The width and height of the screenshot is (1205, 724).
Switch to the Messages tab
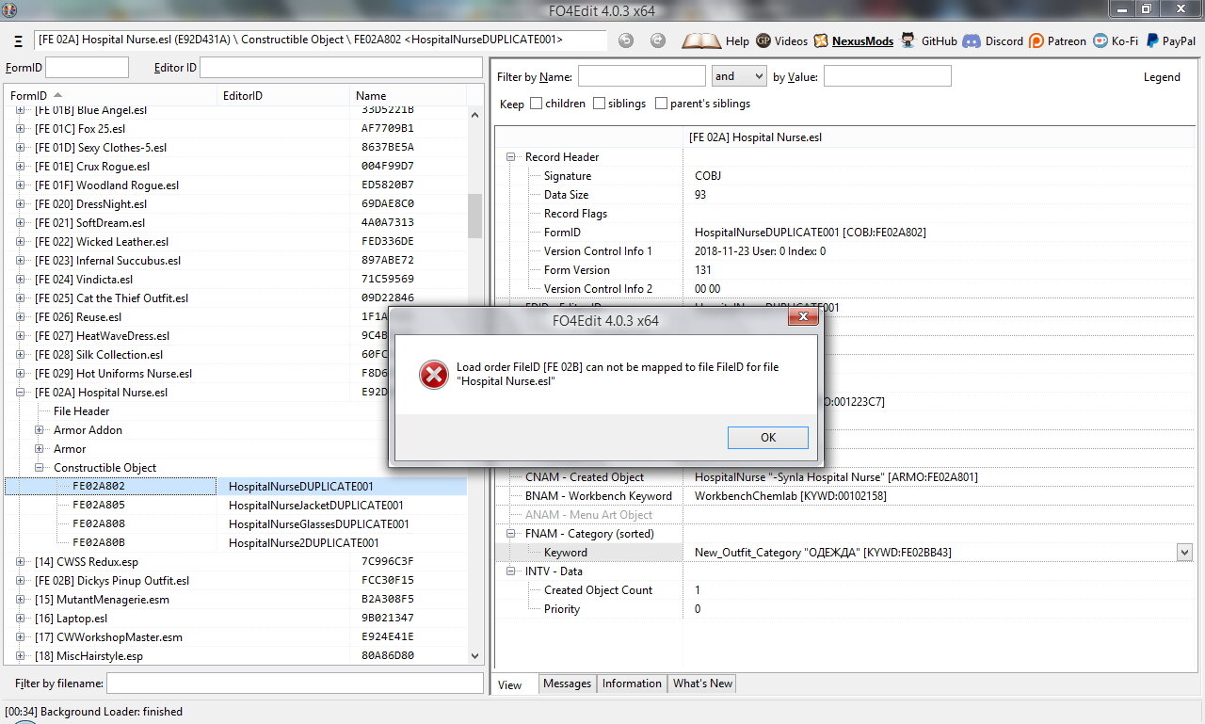tap(567, 684)
